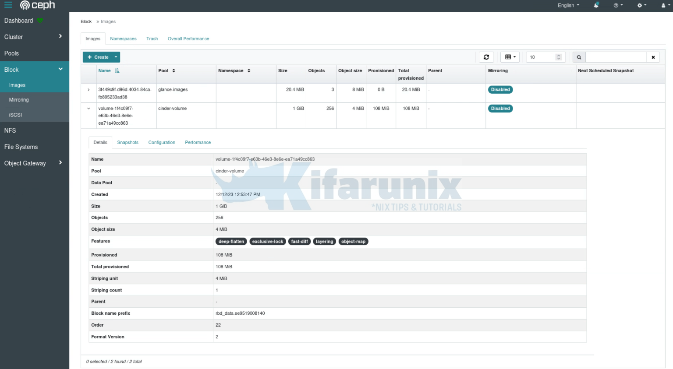Screen dimensions: 673x369
Task: Collapse the expanded cinder-volume image row
Action: pyautogui.click(x=88, y=108)
